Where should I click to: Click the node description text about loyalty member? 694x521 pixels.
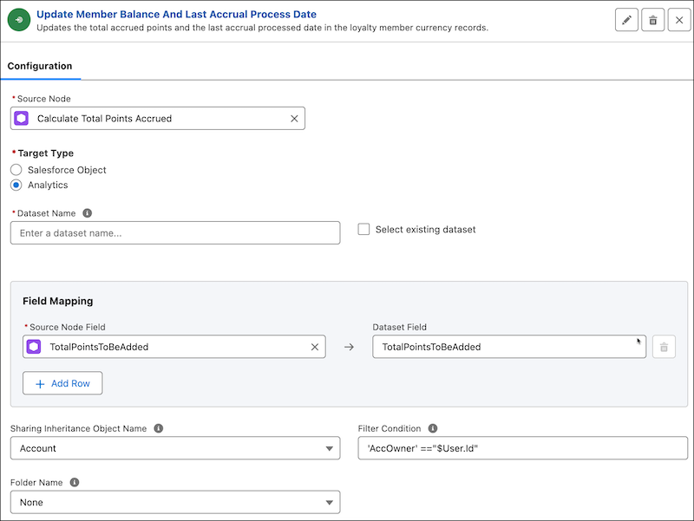(x=262, y=28)
